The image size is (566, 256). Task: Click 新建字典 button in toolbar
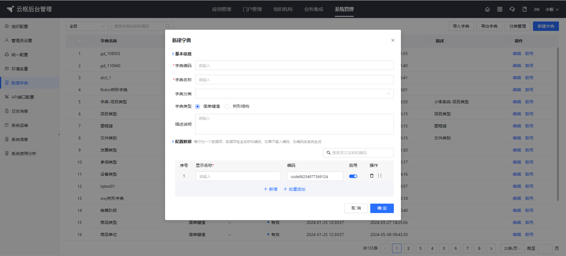tap(546, 26)
